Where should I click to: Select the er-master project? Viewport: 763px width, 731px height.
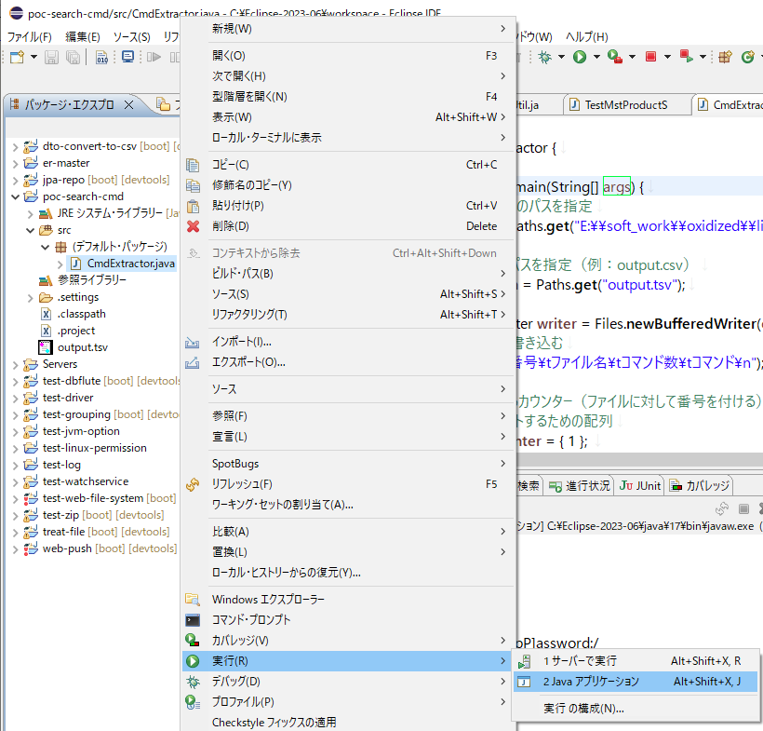[x=66, y=163]
